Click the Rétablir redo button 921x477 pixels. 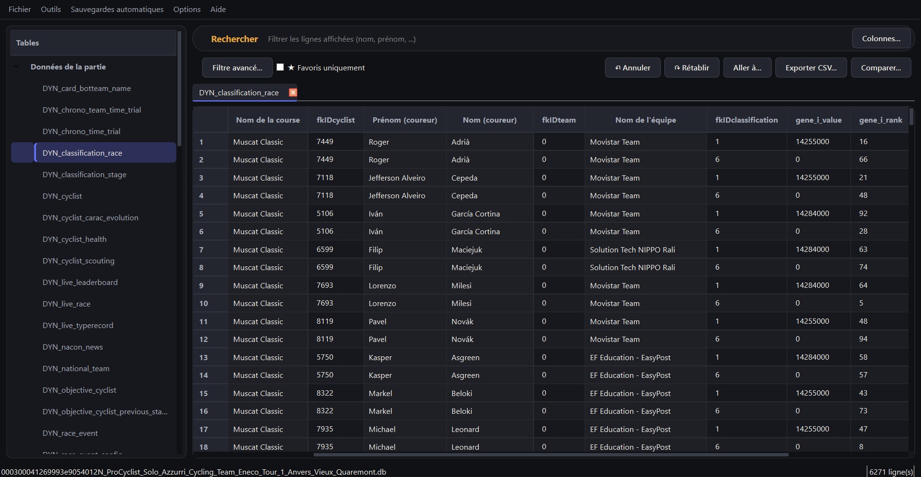click(x=692, y=68)
